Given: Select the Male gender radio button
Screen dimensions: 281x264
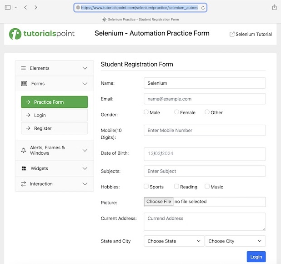Looking at the screenshot, I should pos(146,112).
